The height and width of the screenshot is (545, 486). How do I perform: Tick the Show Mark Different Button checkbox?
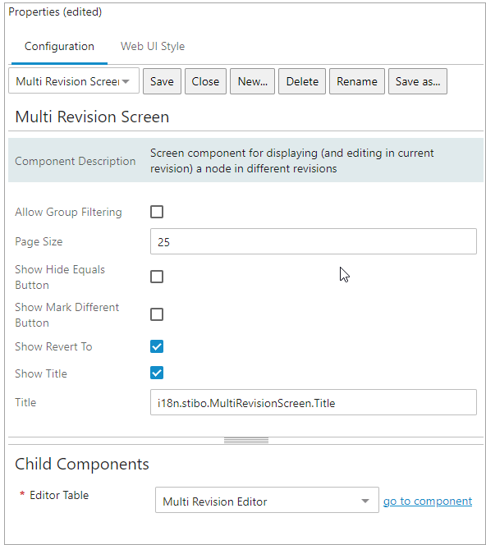(x=157, y=314)
